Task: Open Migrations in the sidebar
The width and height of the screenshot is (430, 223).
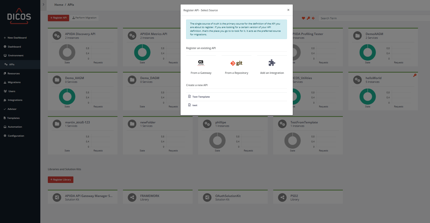Action: coord(14,82)
